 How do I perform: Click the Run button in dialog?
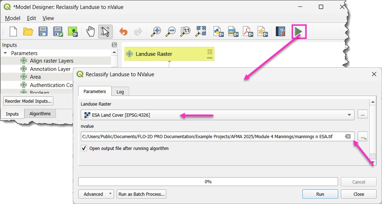(320, 194)
